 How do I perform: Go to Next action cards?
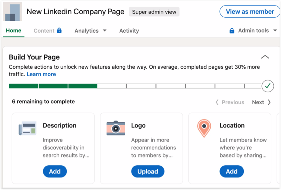point(261,102)
